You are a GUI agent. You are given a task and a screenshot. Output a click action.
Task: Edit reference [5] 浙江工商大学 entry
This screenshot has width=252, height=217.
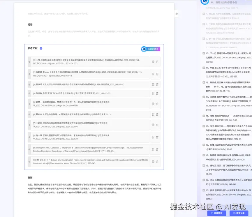[x=153, y=104]
